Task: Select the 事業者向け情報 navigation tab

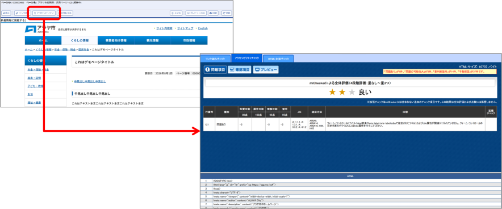Action: click(116, 40)
